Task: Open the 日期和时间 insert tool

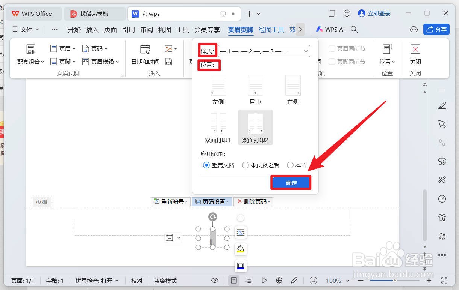Action: (x=144, y=54)
